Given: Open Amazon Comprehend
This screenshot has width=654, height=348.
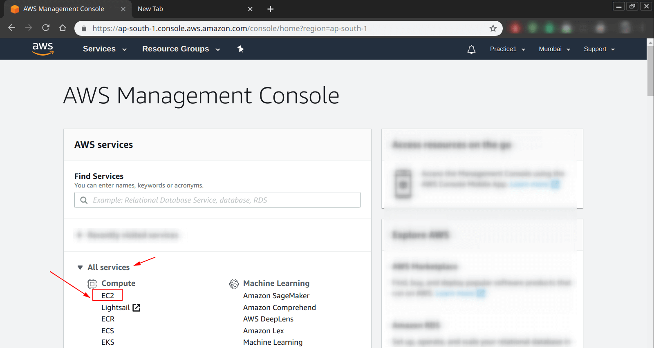Looking at the screenshot, I should pos(280,308).
